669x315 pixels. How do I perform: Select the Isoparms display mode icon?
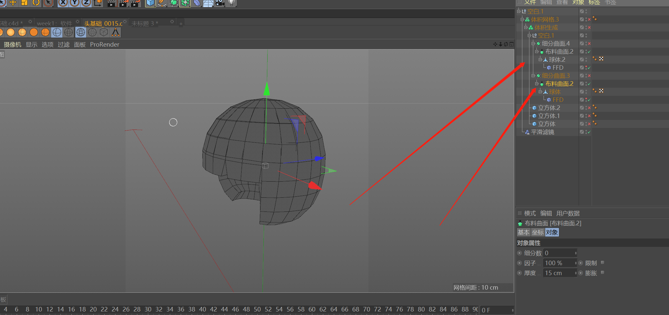click(x=92, y=32)
